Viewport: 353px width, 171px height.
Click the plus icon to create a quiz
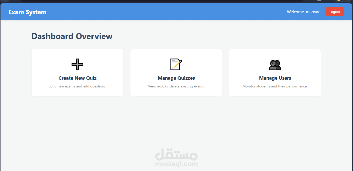point(77,64)
